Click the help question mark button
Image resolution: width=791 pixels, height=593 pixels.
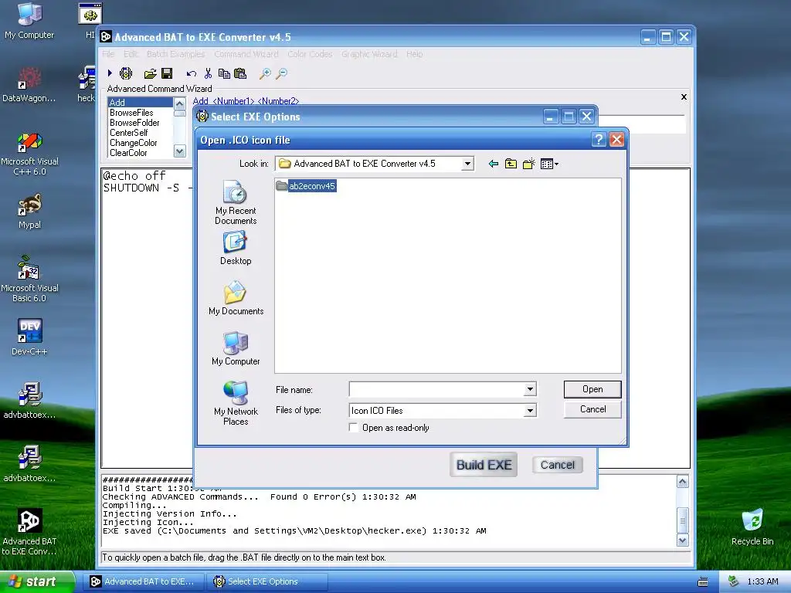599,140
